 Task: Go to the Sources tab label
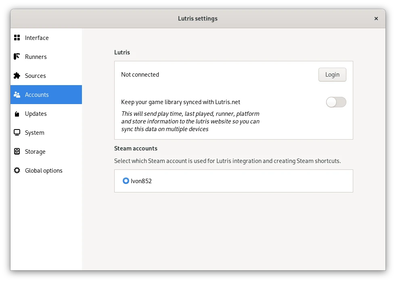tap(36, 76)
